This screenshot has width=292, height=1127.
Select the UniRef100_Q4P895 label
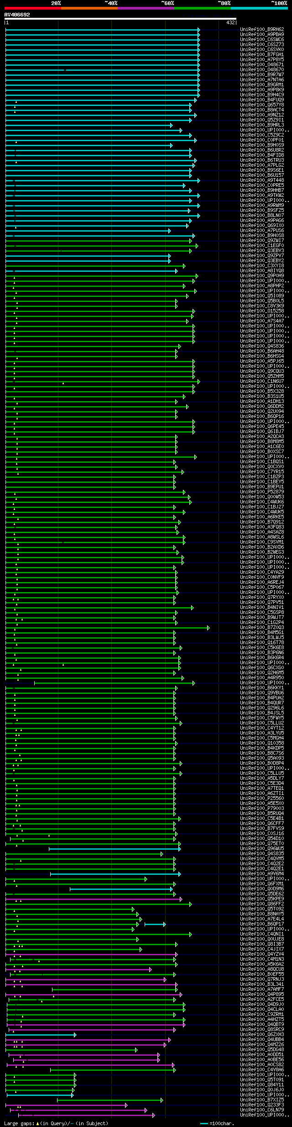[262, 995]
